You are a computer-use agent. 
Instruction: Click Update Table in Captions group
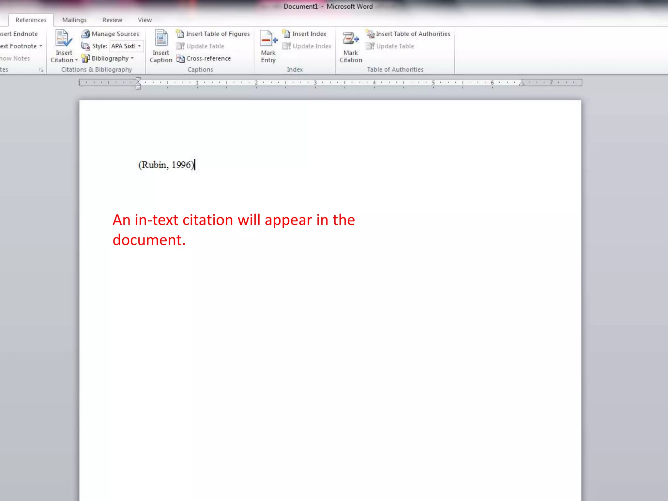(200, 46)
